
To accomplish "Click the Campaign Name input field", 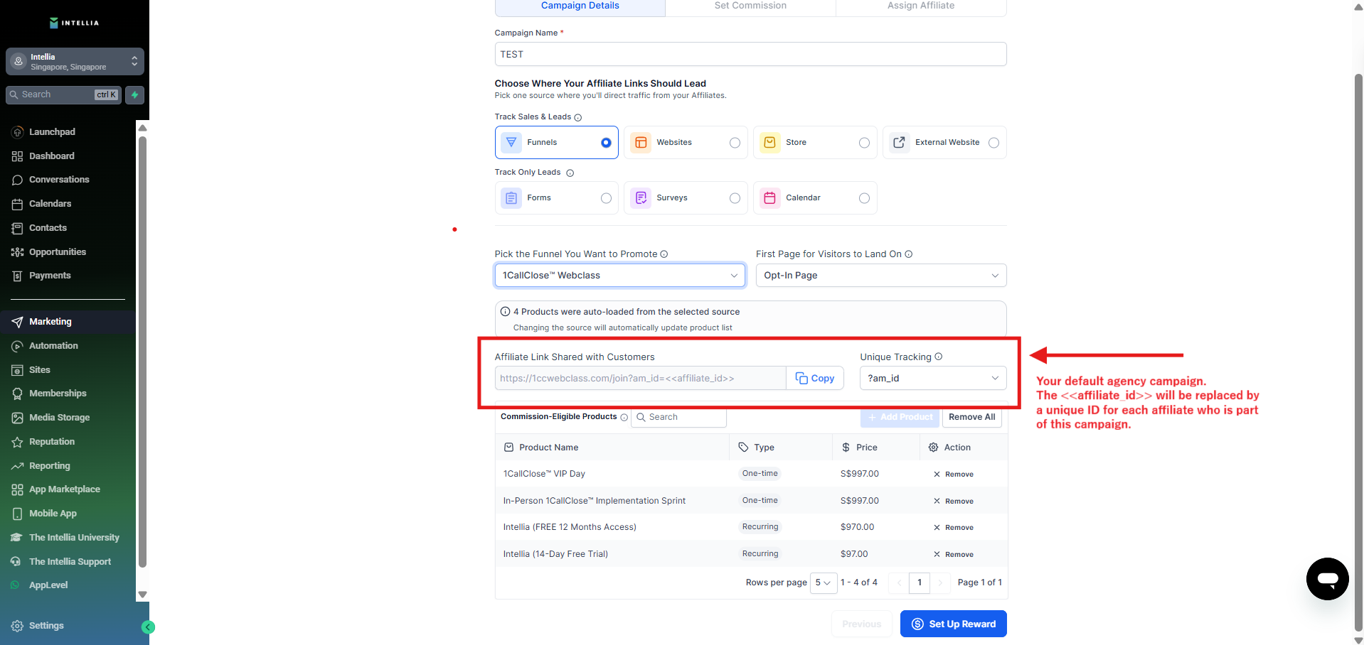I will (x=750, y=55).
